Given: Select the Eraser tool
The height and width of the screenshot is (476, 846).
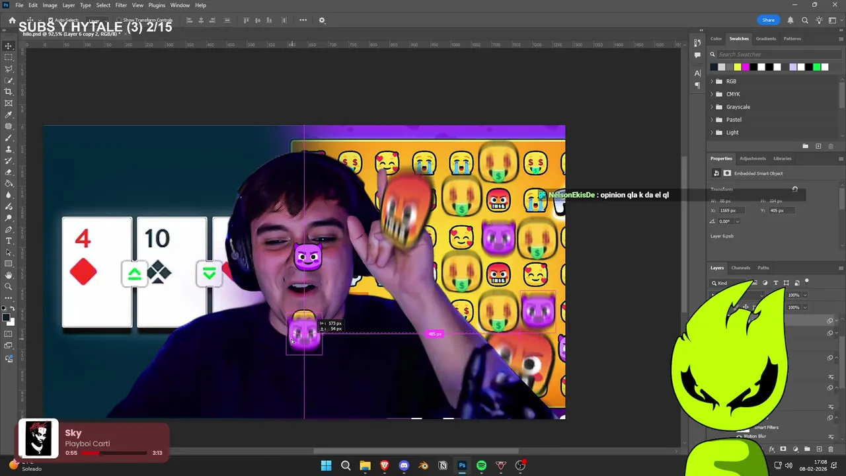Looking at the screenshot, I should coord(9,172).
